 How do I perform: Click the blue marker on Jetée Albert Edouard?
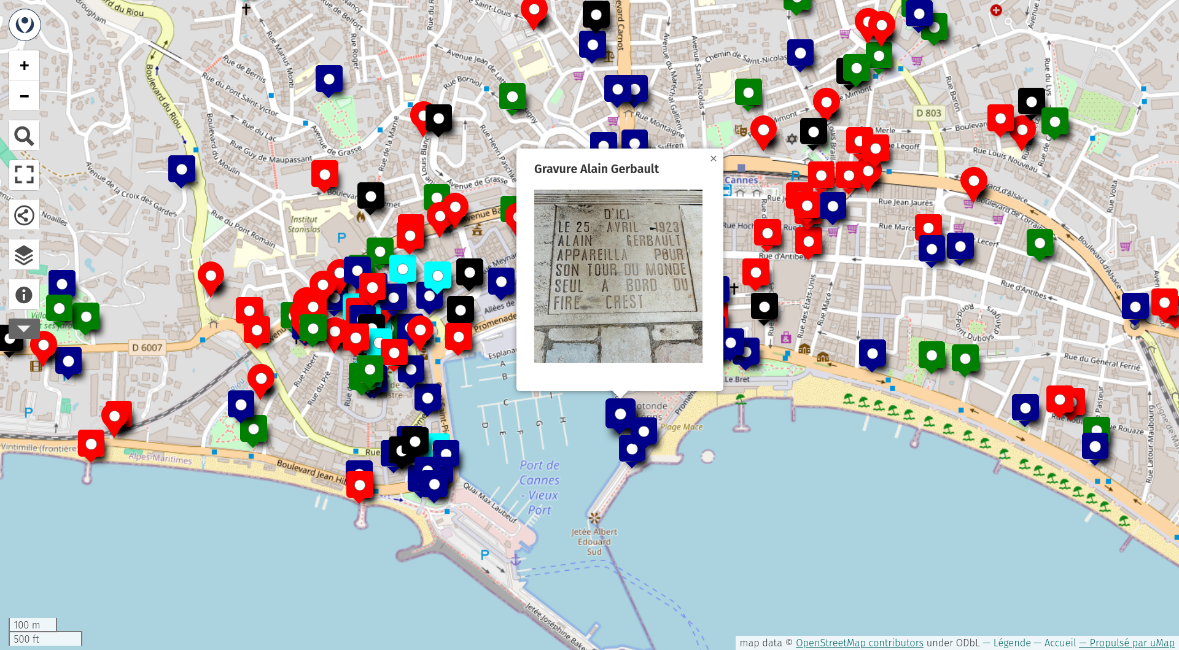pos(632,449)
